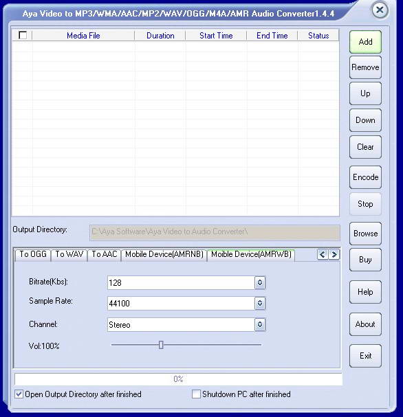Click the Start Time column header
Viewport: 403px width, 417px height.
coord(216,35)
